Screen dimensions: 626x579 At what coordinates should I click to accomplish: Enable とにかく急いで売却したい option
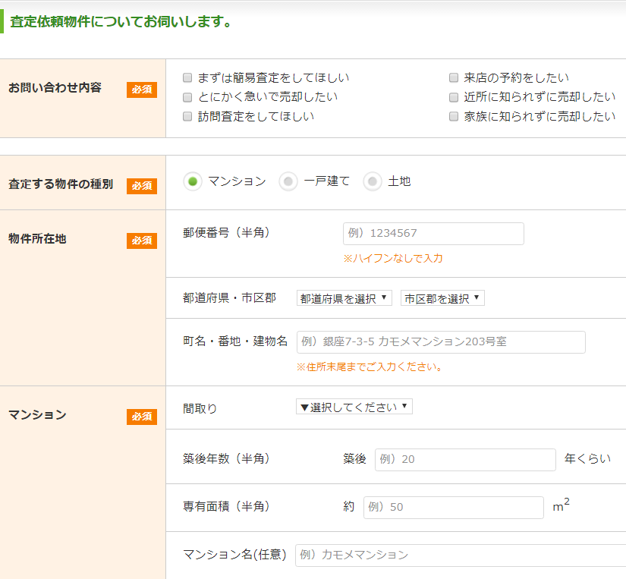point(186,96)
